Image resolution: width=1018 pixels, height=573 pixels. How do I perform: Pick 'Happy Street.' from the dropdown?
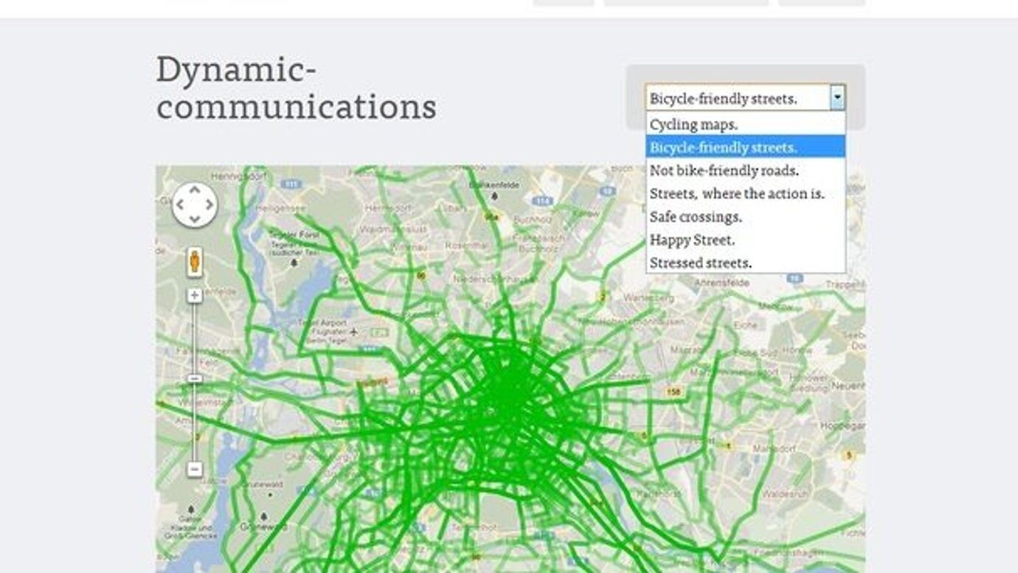coord(746,240)
